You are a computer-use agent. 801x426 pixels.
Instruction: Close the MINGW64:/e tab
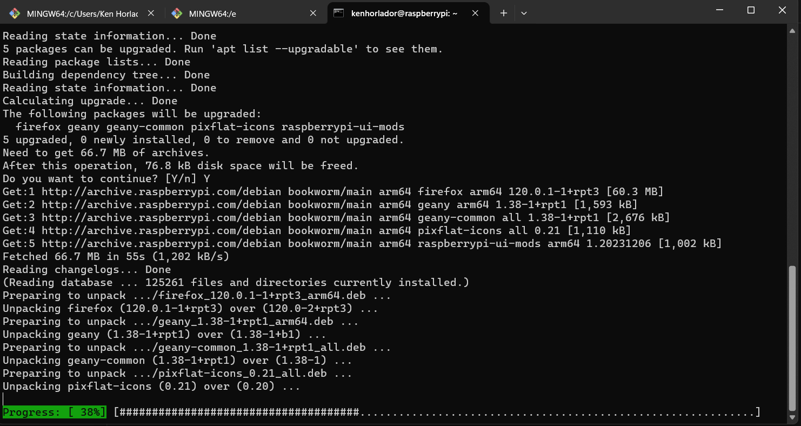[313, 14]
